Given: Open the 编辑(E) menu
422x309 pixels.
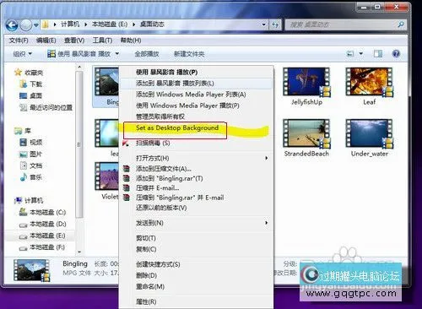Looking at the screenshot, I should click(46, 41).
